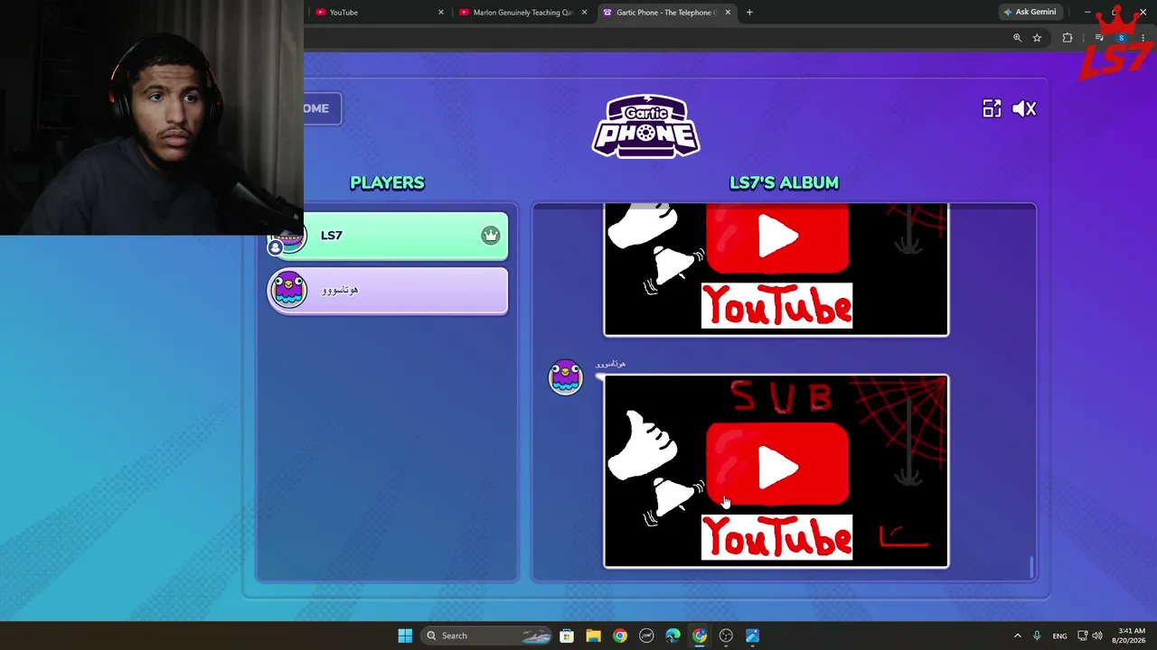The height and width of the screenshot is (650, 1157).
Task: Open Microsoft Edge from the taskbar
Action: coord(673,636)
